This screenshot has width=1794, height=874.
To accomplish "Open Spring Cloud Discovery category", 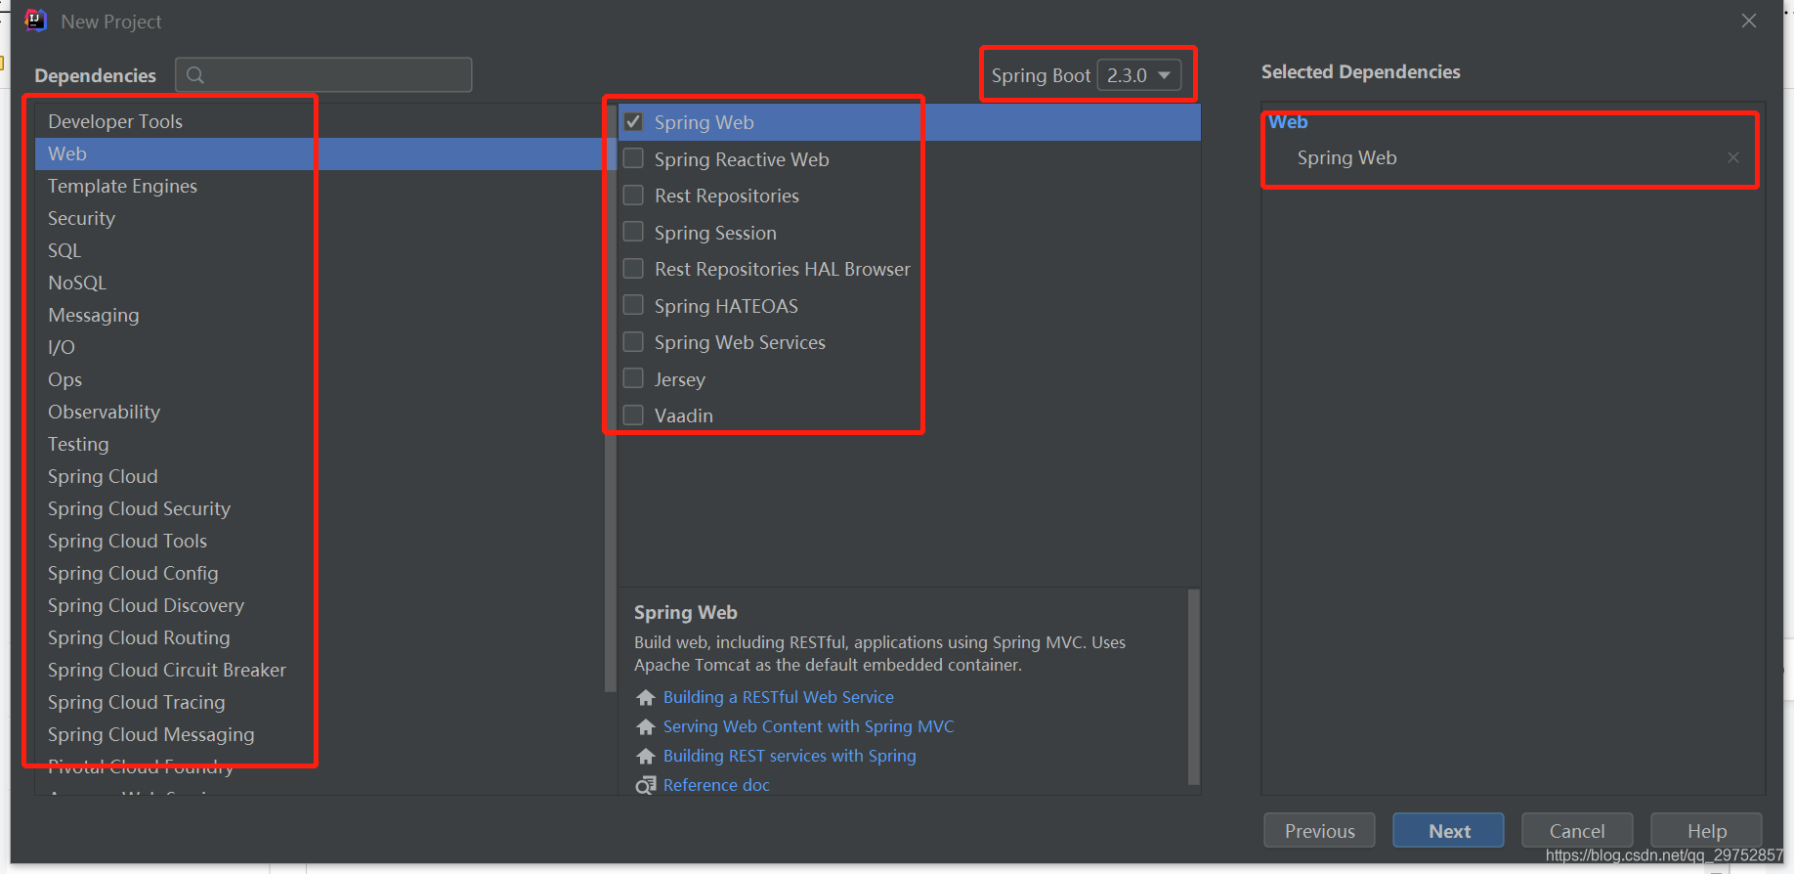I will click(319, 605).
